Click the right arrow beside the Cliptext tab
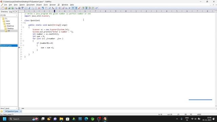This screenshot has width=217, height=122. tap(16, 12)
